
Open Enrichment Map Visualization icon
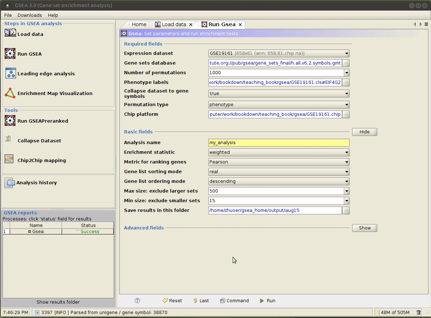(10, 93)
